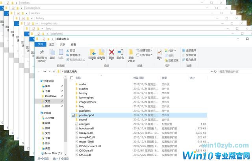Click the search box (搜索"新建文件夹")
Screen dimensions: 252x161
235,71
